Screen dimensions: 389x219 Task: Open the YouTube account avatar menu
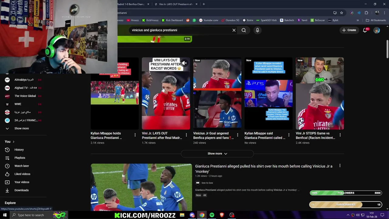(377, 30)
